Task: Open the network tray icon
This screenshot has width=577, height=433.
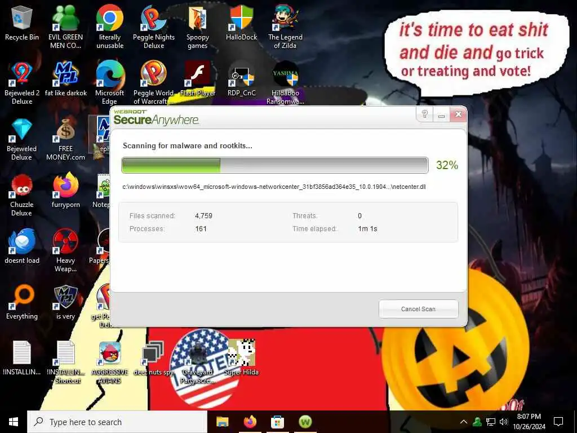Action: (x=491, y=422)
